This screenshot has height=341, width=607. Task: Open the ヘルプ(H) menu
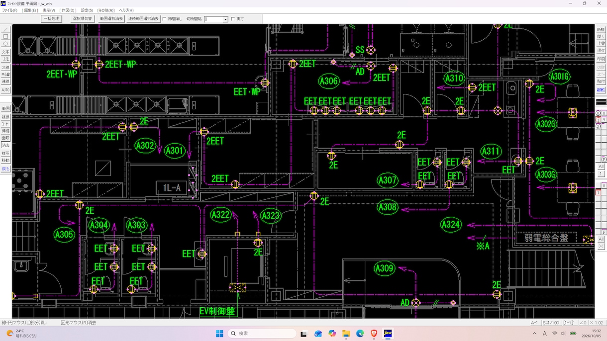click(x=126, y=10)
